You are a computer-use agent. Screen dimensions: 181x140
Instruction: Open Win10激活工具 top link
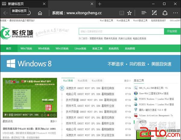(x=140, y=20)
